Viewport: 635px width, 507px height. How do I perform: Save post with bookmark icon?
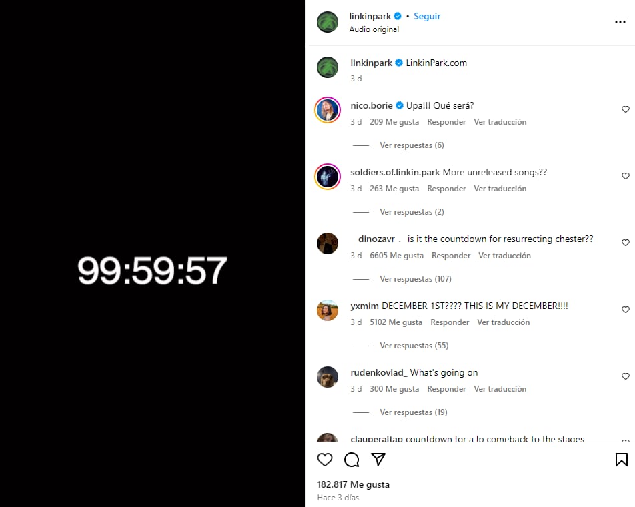[621, 460]
